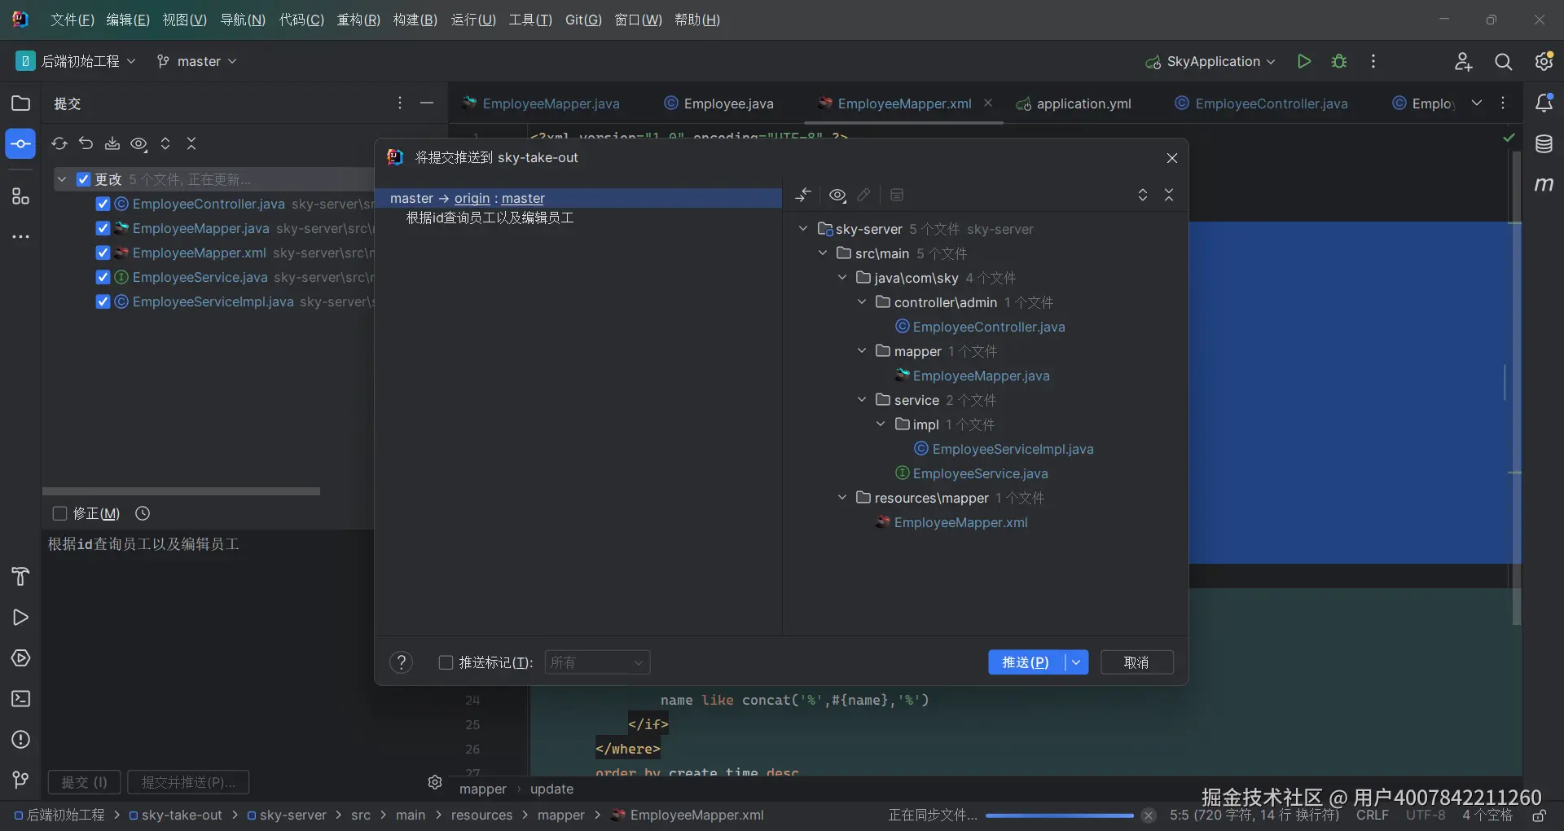
Task: Open the Run tool window in sidebar
Action: 20,618
